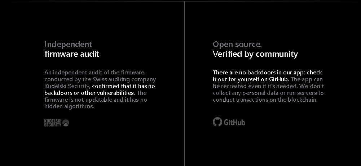The image size is (361, 166).
Task: Click the Kudelski Security mountain emblem
Action: [66, 123]
